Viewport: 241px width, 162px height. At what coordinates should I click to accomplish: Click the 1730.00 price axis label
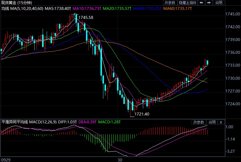(x=233, y=78)
